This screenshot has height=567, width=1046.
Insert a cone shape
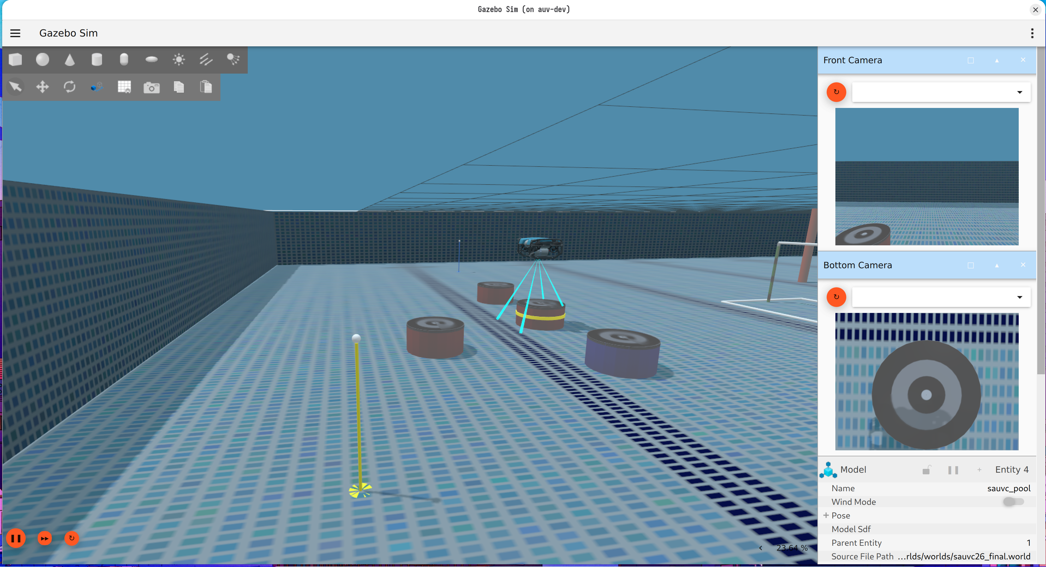coord(70,60)
